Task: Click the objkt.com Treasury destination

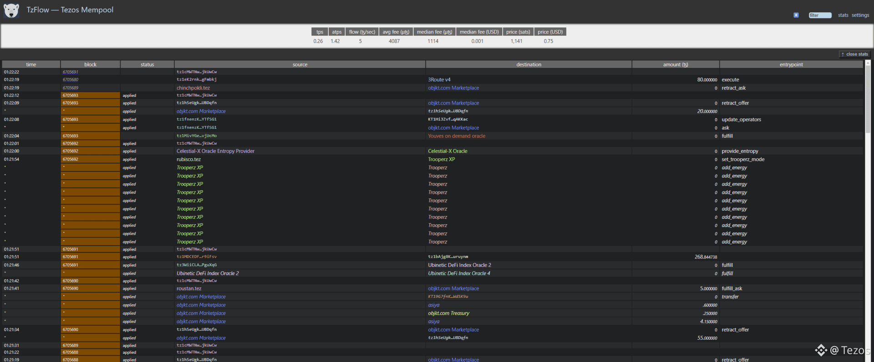Action: click(x=448, y=313)
